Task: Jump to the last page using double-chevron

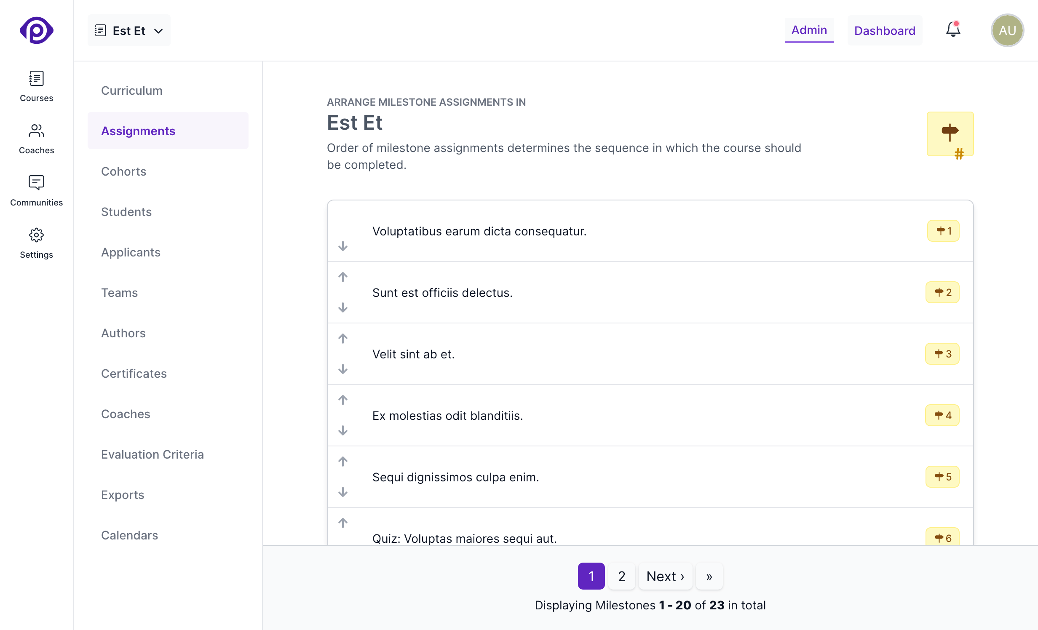Action: (709, 576)
